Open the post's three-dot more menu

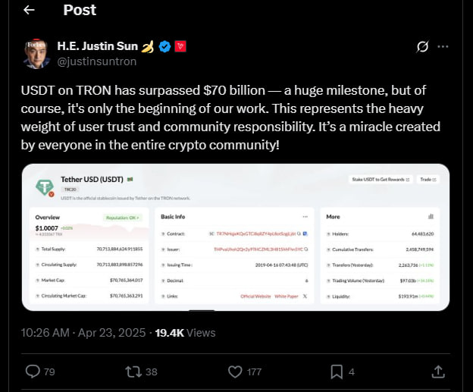pos(443,46)
